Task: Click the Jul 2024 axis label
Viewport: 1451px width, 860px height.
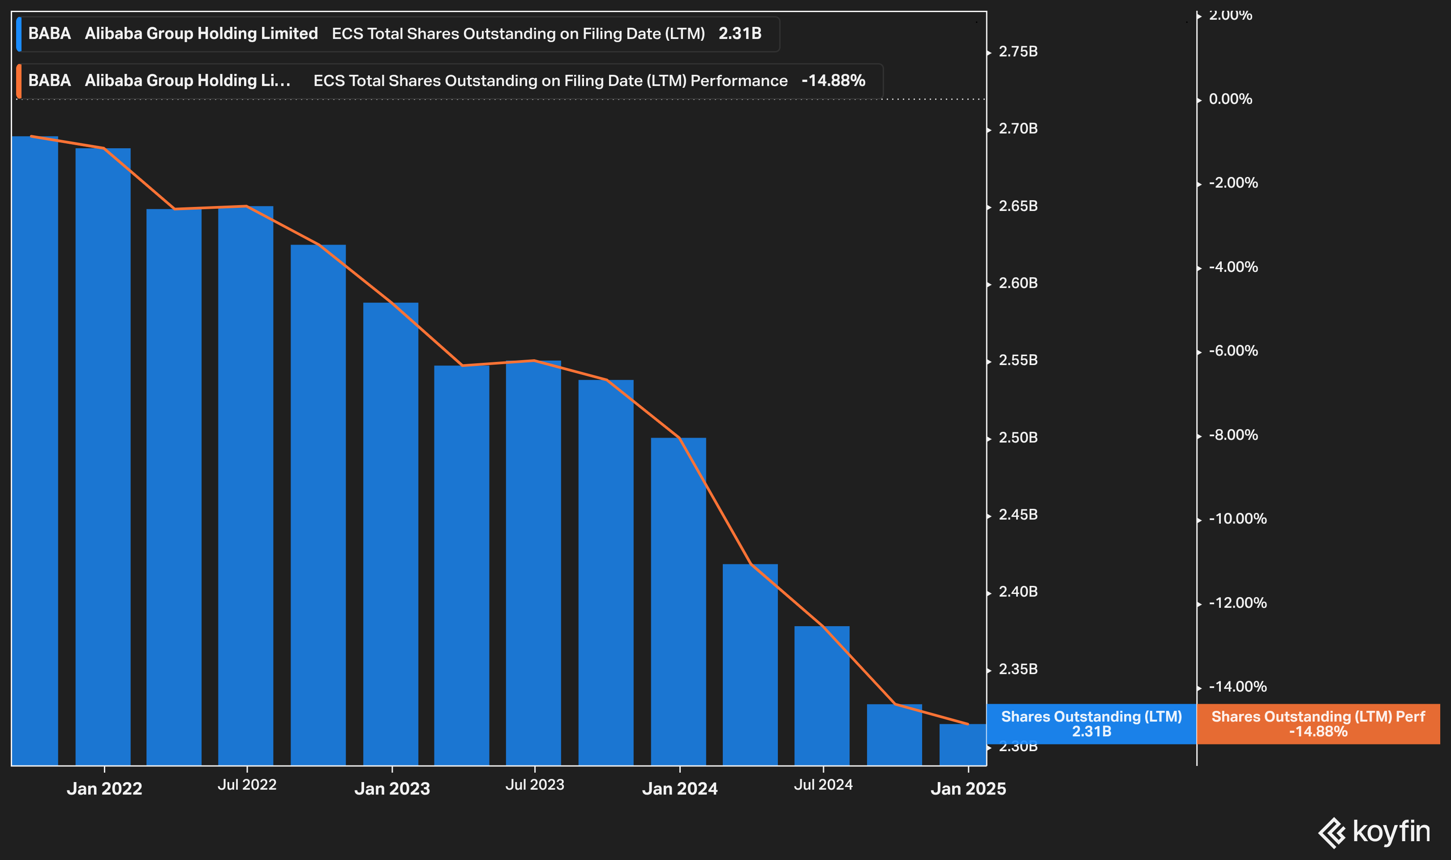Action: pyautogui.click(x=823, y=785)
